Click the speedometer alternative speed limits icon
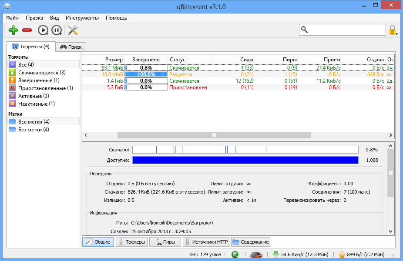Viewport: 403px width, 261px height. pyautogui.click(x=256, y=254)
